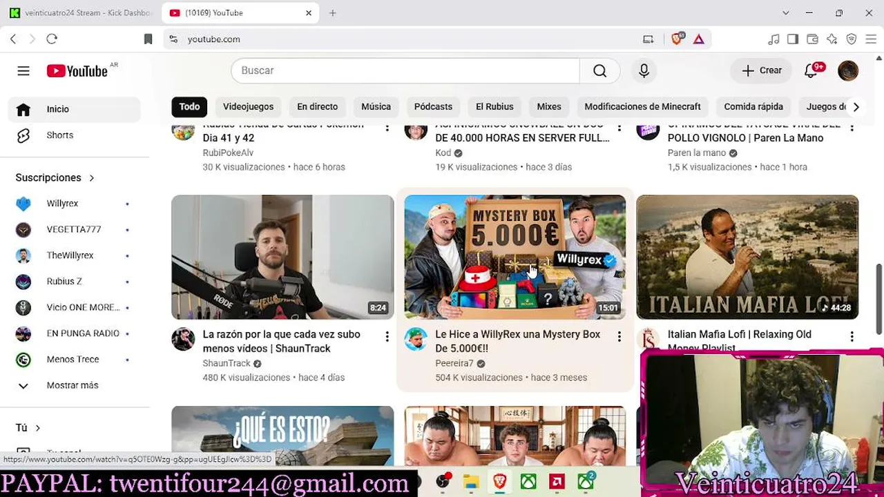Open Brave VPN shield icon
The width and height of the screenshot is (884, 497).
pyautogui.click(x=852, y=39)
